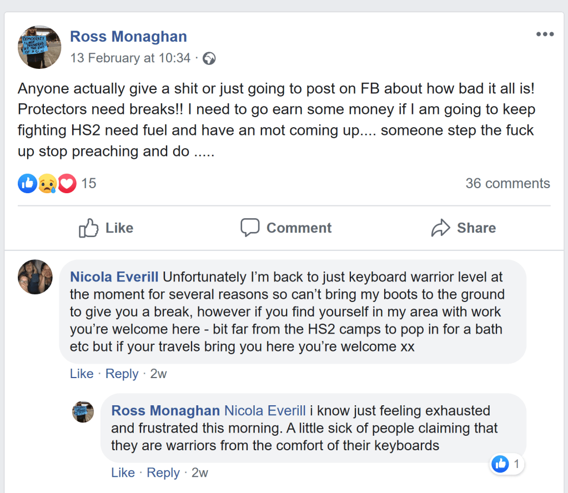View the 15 reactions count
Viewport: 568px width, 493px height.
click(x=89, y=183)
